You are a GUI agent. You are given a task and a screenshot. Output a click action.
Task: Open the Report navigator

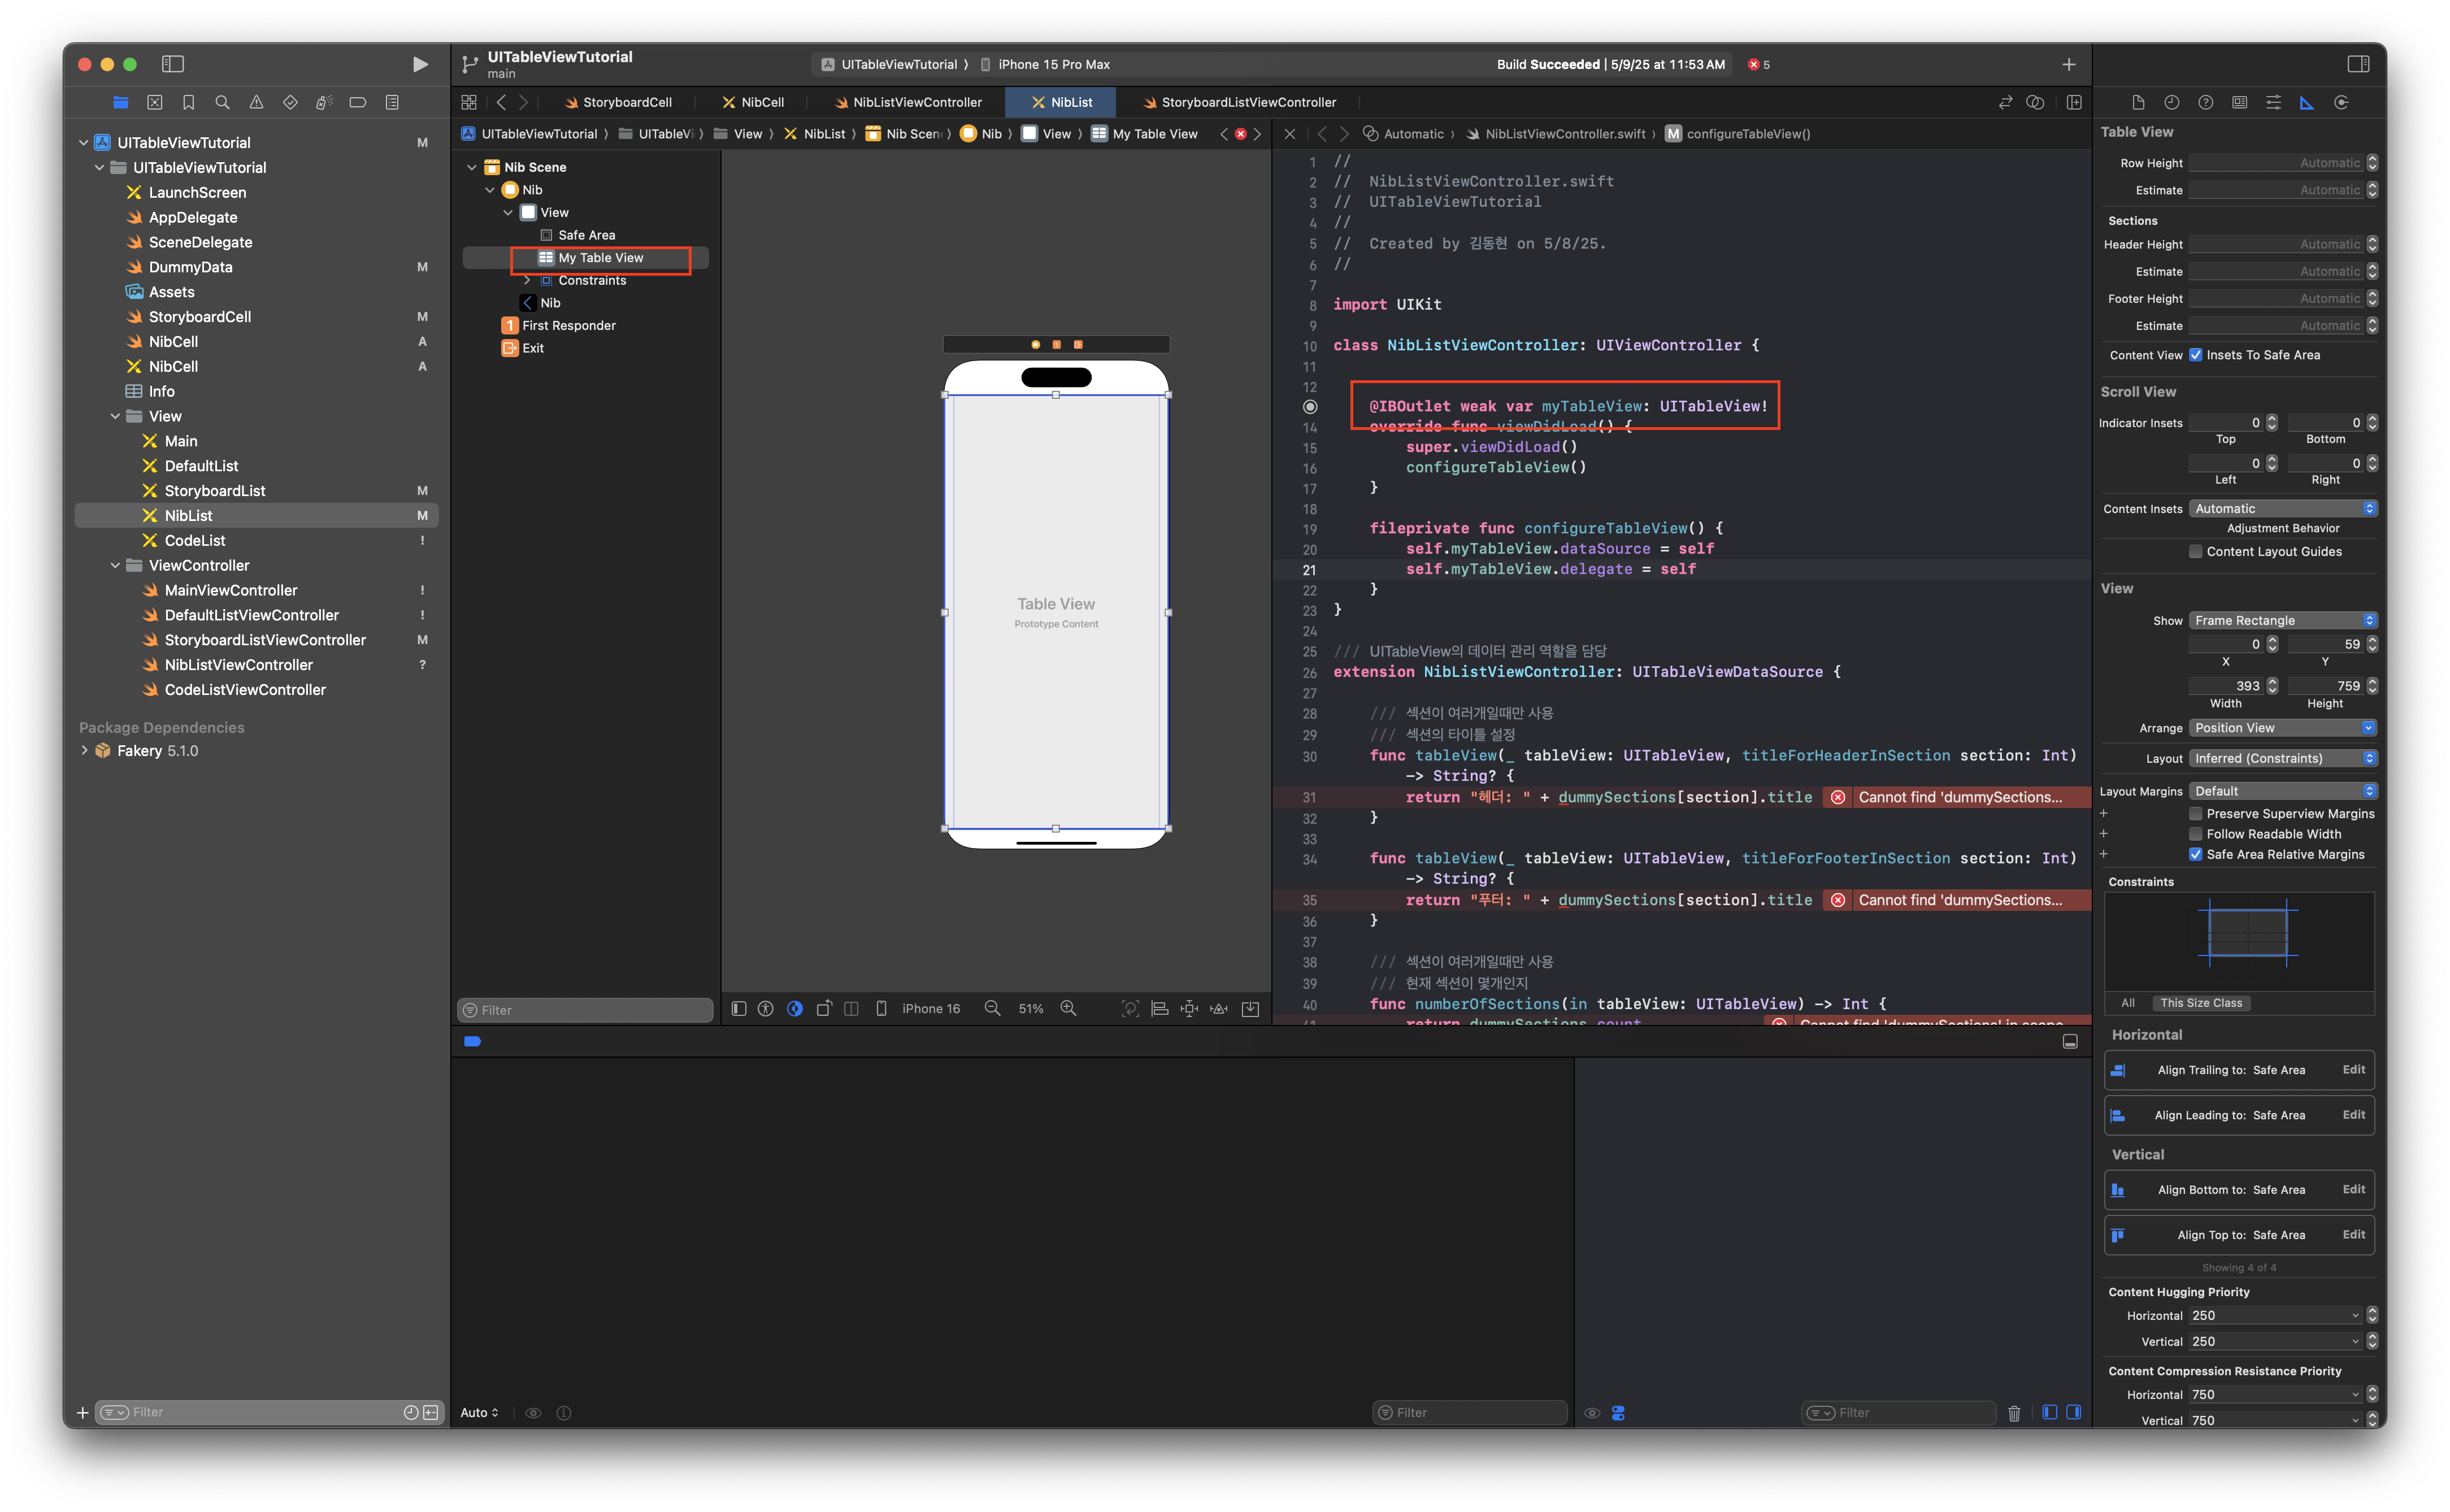(392, 102)
